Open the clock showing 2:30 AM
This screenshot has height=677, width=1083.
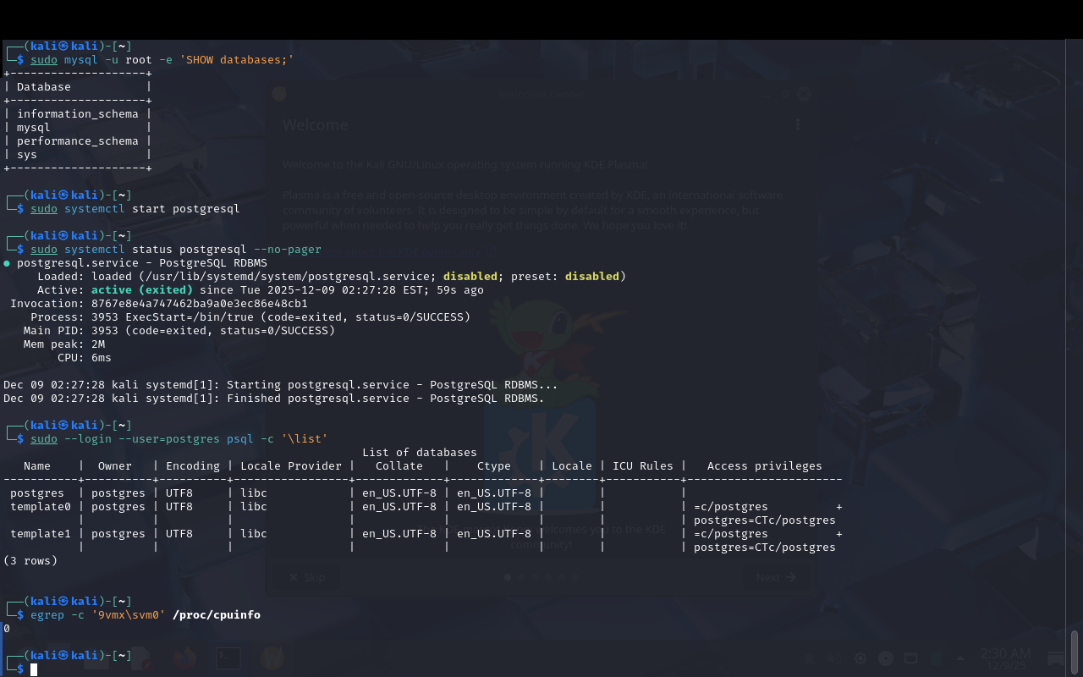[1005, 658]
